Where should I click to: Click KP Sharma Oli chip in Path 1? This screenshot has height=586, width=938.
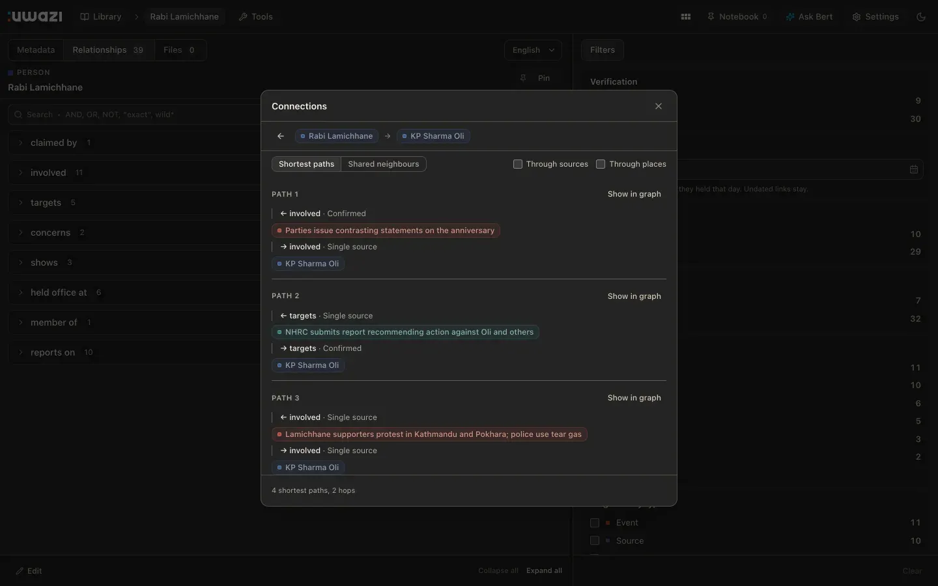pyautogui.click(x=308, y=264)
